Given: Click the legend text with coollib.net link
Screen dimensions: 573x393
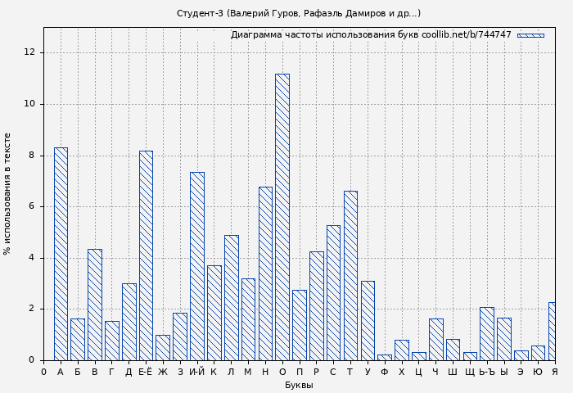Looking at the screenshot, I should 371,35.
